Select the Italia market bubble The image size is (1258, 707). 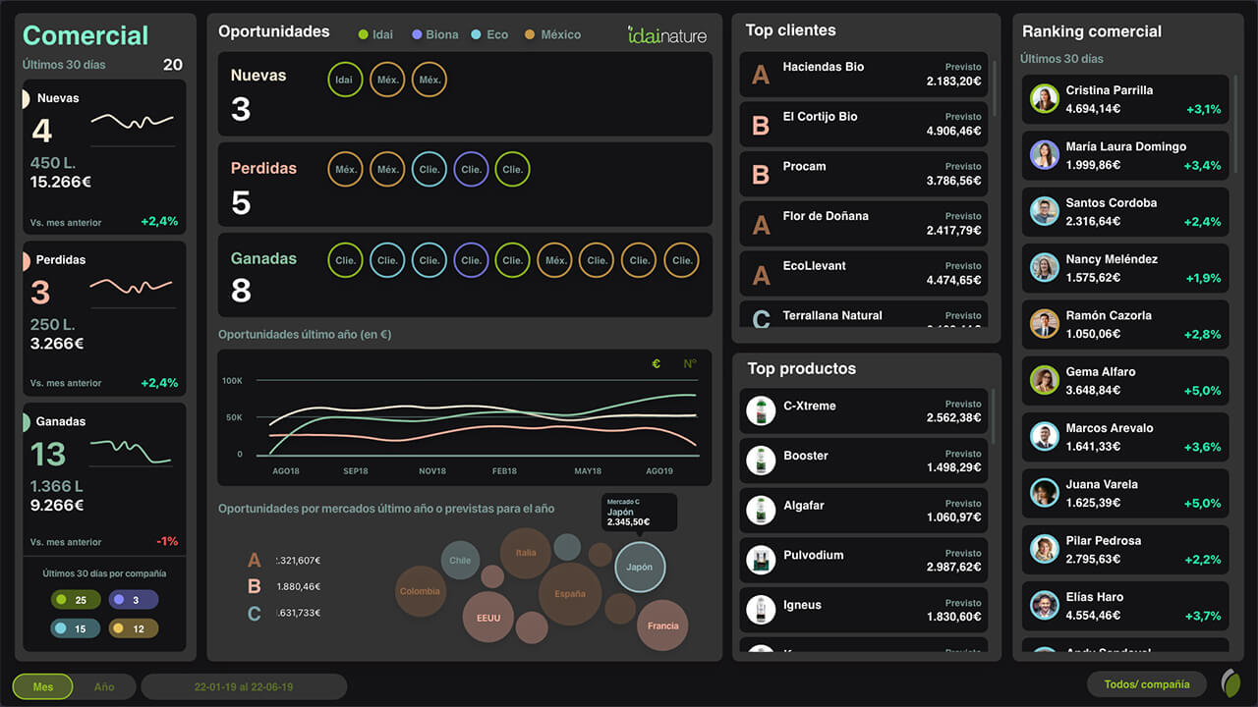[526, 553]
